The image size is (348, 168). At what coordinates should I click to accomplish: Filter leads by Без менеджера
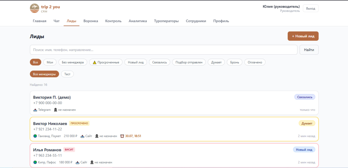pos(73,62)
